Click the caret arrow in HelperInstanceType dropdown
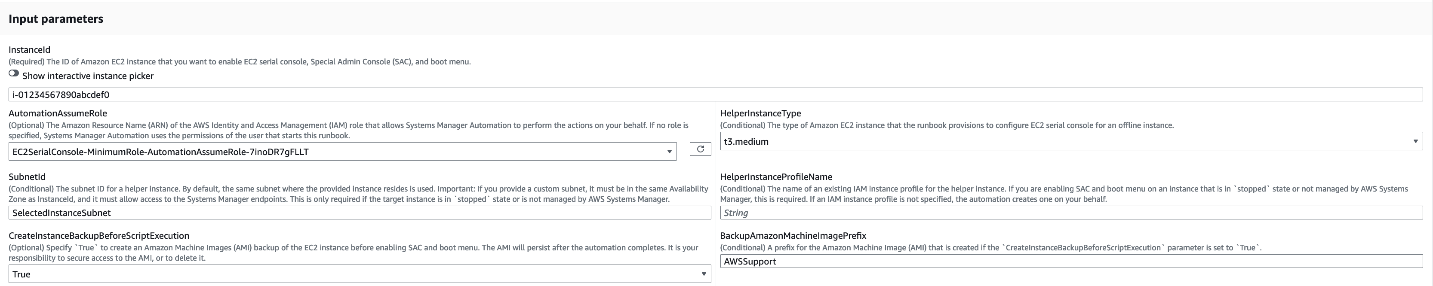 click(x=1415, y=142)
